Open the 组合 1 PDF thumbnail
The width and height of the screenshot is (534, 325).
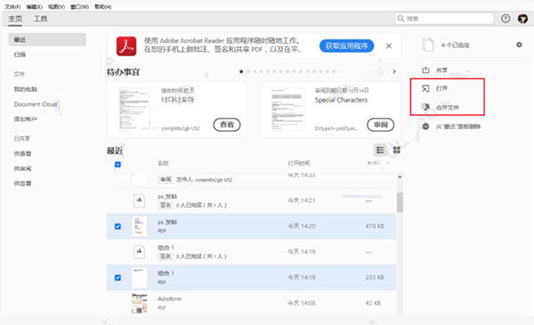click(x=140, y=278)
